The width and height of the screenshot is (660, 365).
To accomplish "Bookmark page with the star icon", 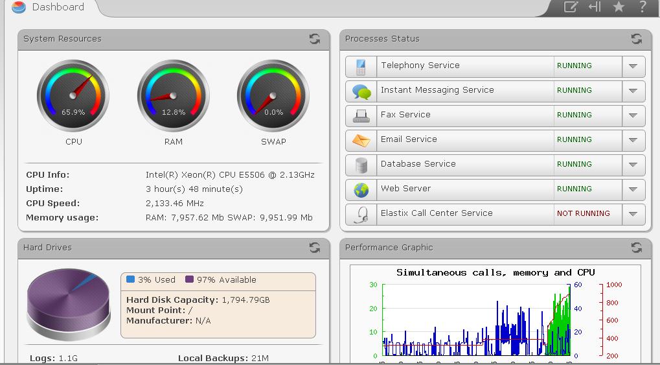I will (x=619, y=7).
